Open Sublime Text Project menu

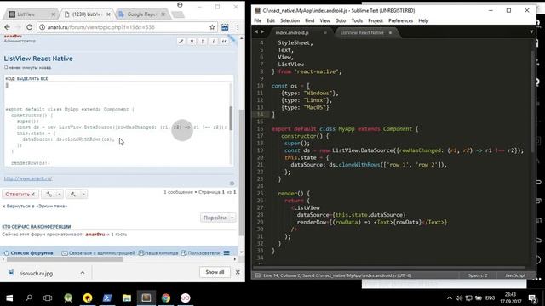[376, 20]
